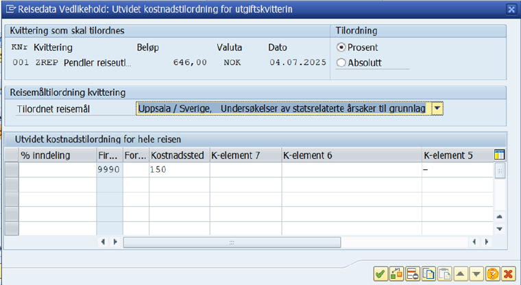Click the far-right scroll-right arrow below the table
The image size is (521, 285).
pyautogui.click(x=487, y=242)
